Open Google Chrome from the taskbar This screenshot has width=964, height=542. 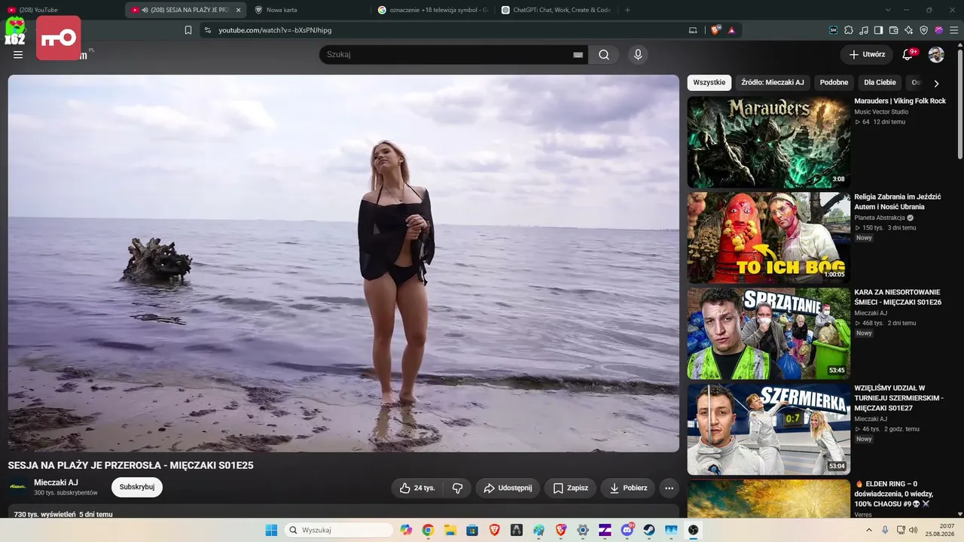428,530
